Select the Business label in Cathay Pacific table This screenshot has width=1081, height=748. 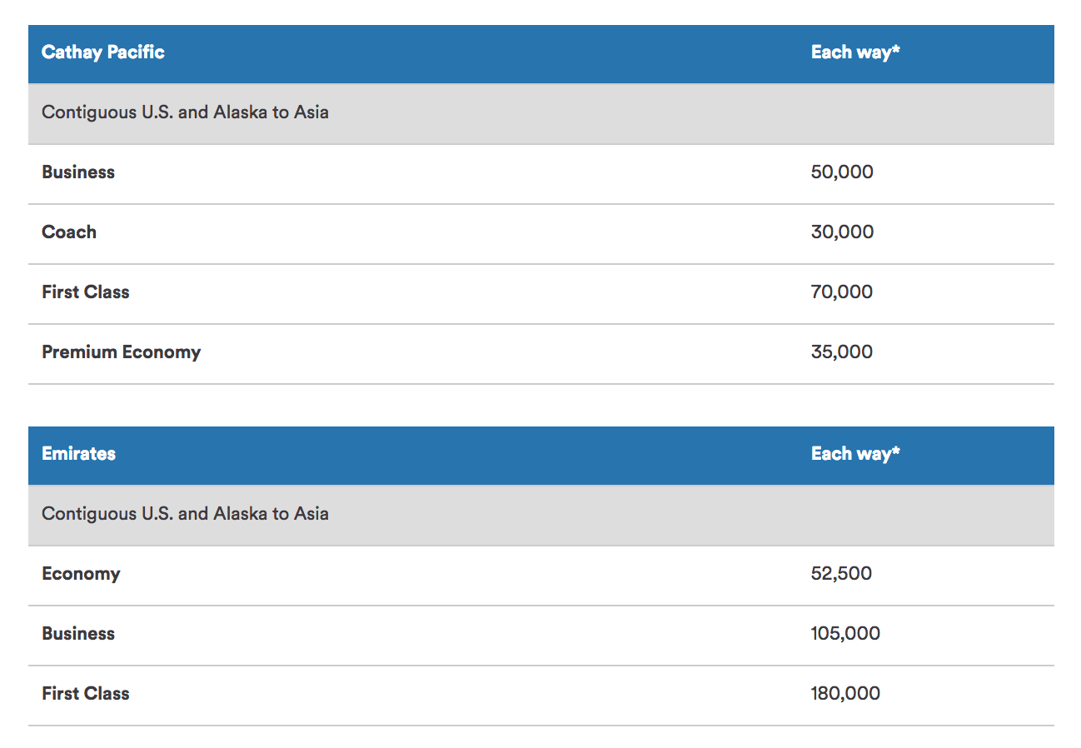pyautogui.click(x=78, y=172)
